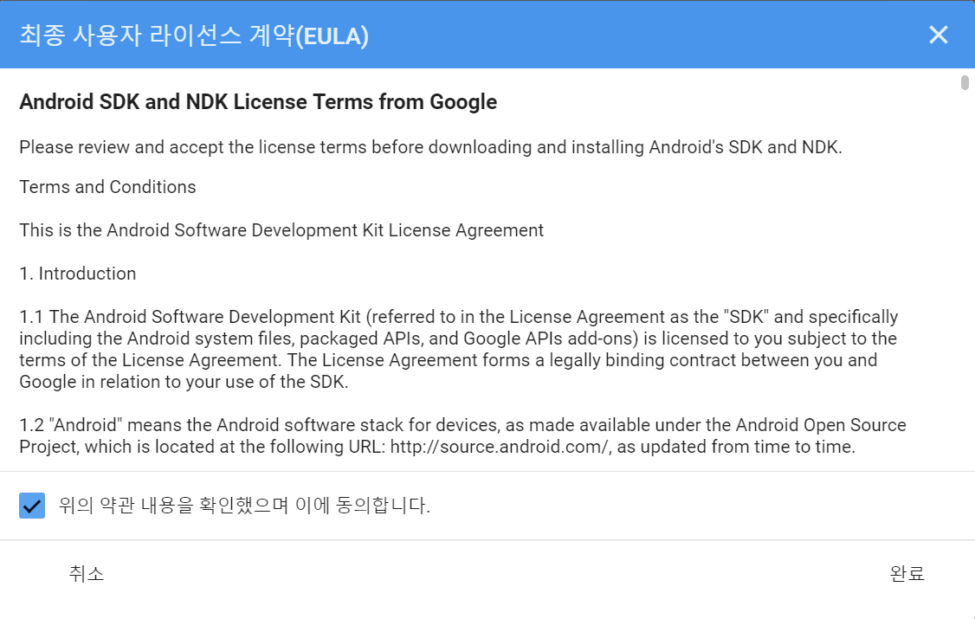This screenshot has height=619, width=975.
Task: Click paragraph 1.2 defining "Android"
Action: pos(462,435)
